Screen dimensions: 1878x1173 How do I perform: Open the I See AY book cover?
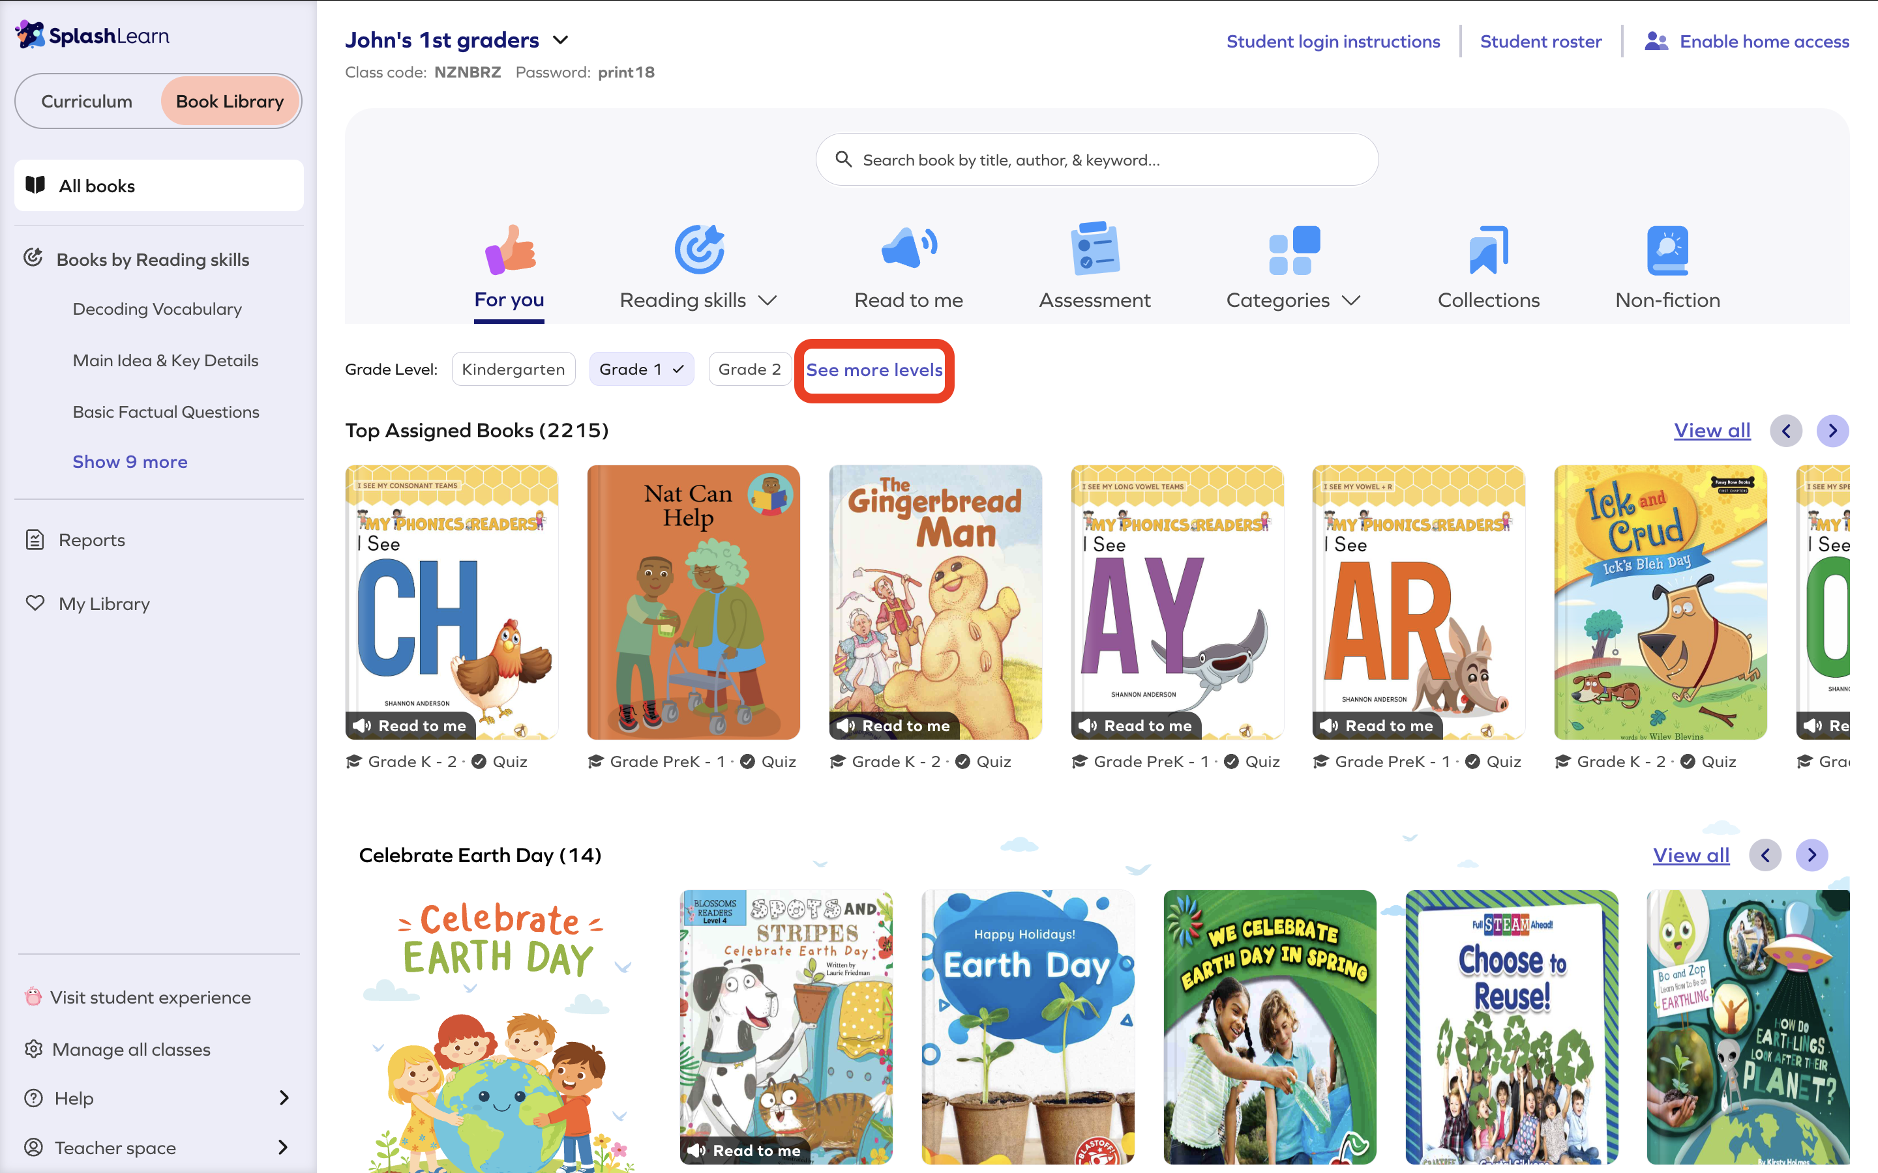(1176, 602)
